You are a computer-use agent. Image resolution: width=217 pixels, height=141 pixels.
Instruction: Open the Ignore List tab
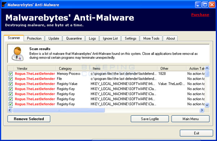[110, 38]
